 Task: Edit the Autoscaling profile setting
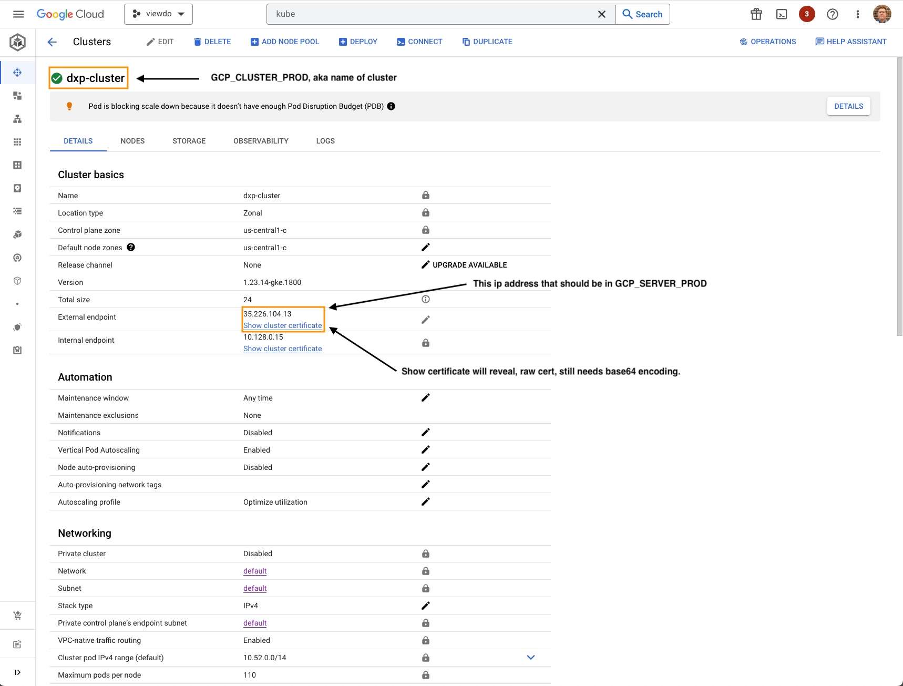click(x=426, y=501)
